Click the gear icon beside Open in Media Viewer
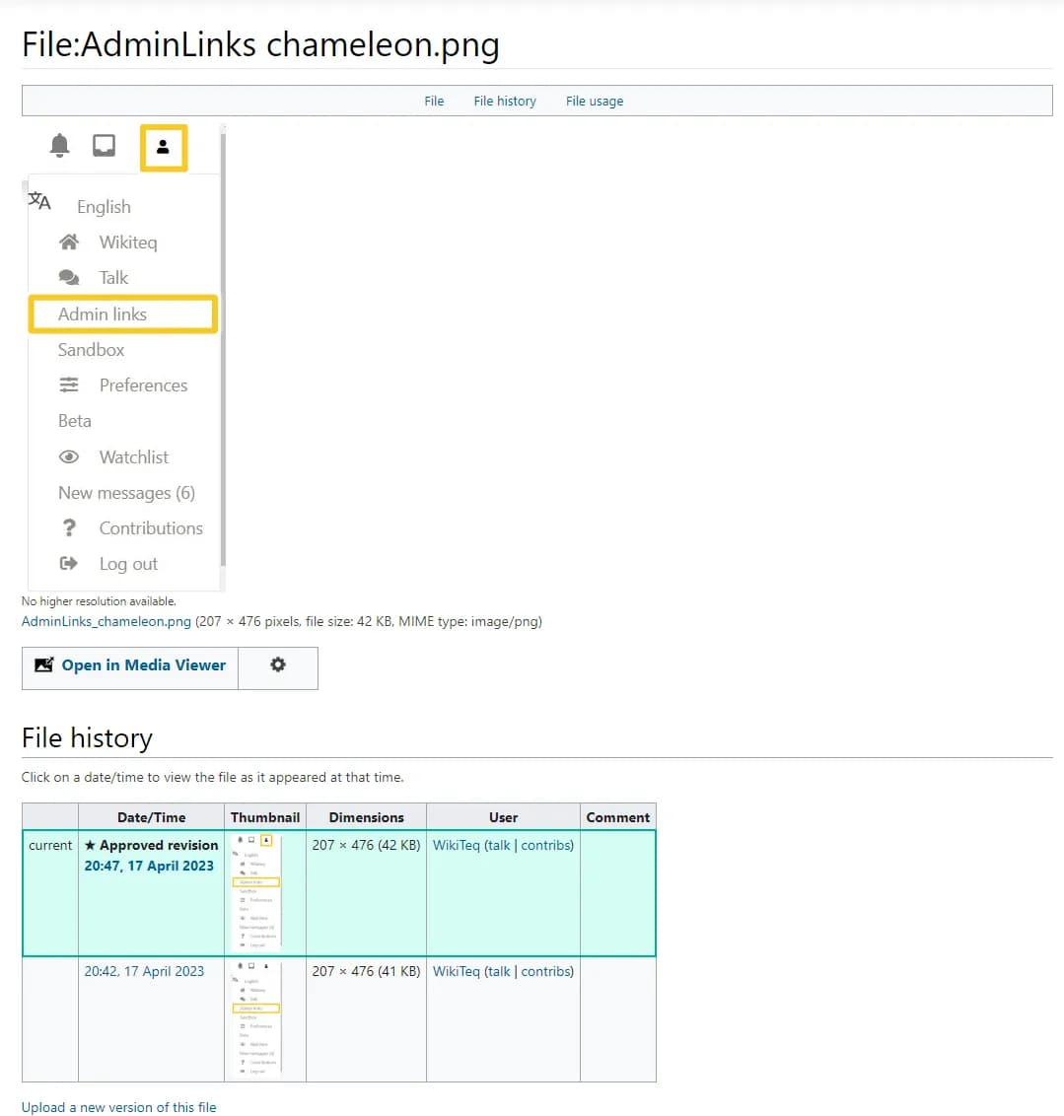This screenshot has height=1116, width=1064. pos(277,666)
